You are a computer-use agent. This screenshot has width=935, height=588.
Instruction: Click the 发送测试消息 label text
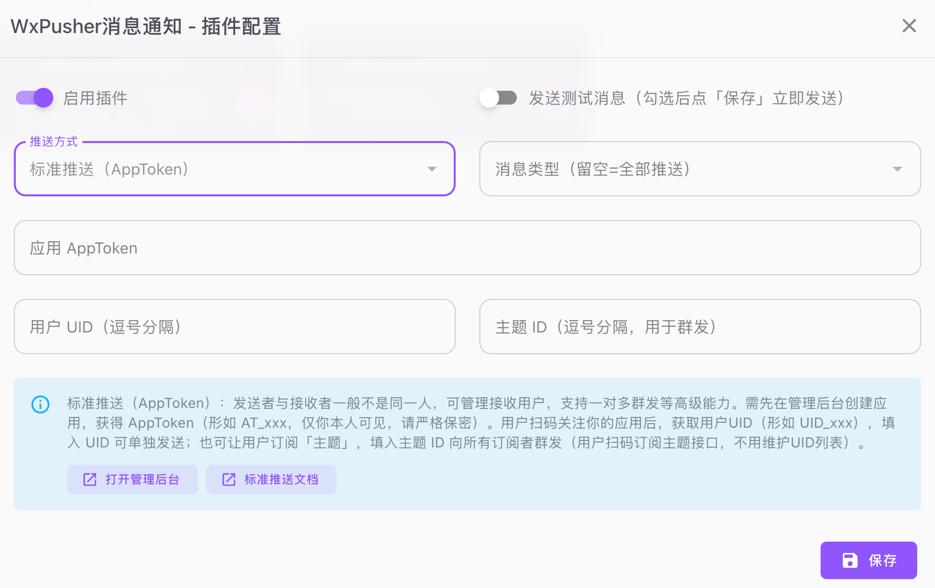[687, 98]
